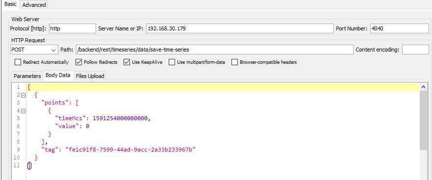Click line number 8 in gutter
432x180 pixels.
pyautogui.click(x=18, y=142)
